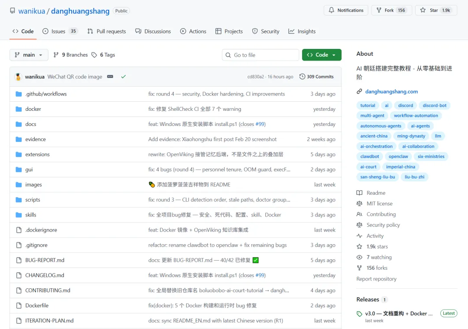
Task: View 309 Commits history
Action: tap(317, 77)
